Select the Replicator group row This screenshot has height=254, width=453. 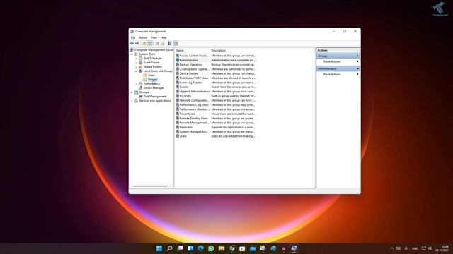pyautogui.click(x=215, y=127)
